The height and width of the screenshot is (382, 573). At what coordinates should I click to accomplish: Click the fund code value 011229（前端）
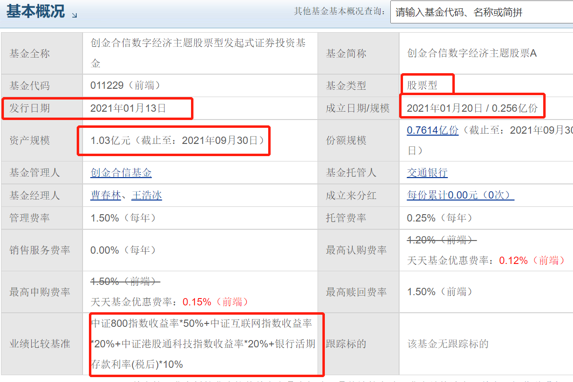[x=126, y=85]
